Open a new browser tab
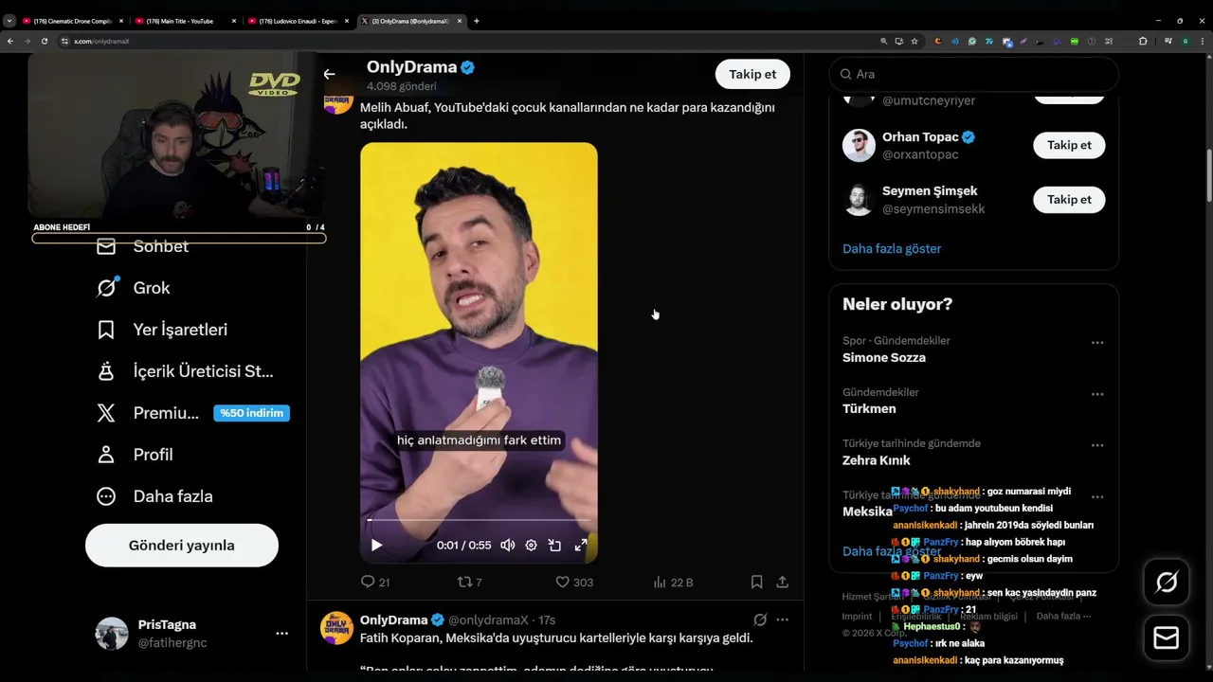 coord(476,21)
